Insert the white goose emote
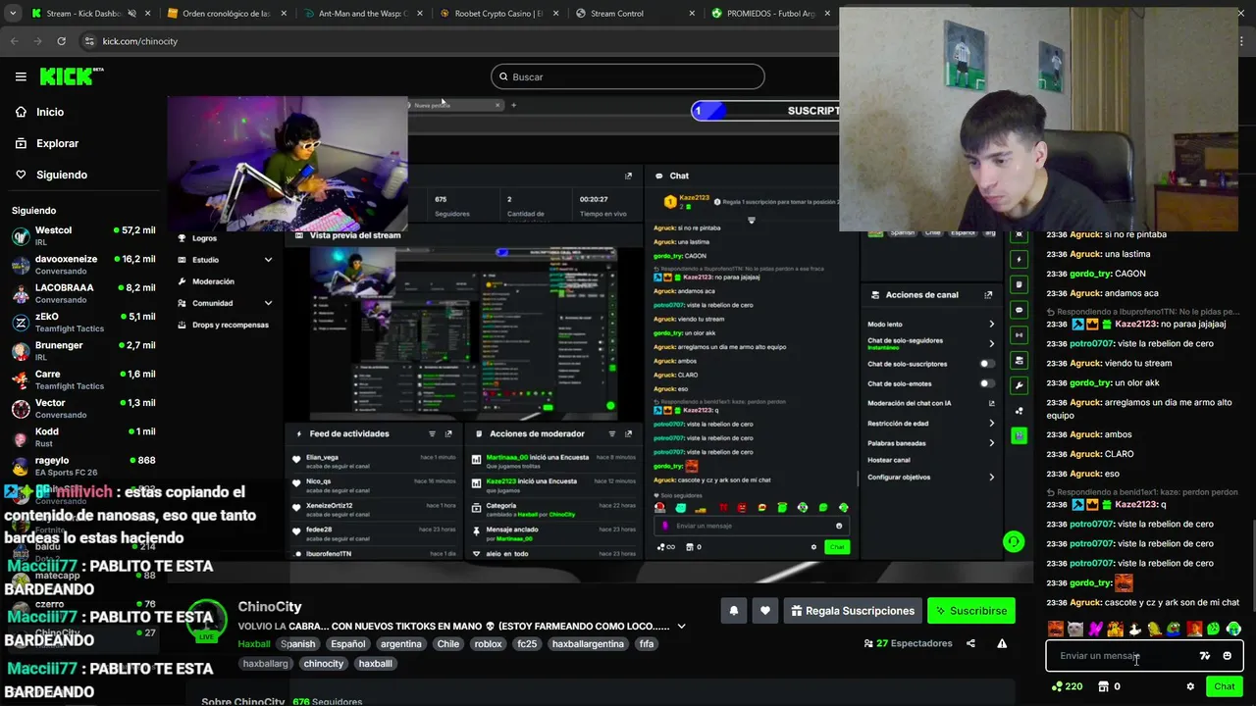This screenshot has width=1256, height=706. (x=1134, y=629)
